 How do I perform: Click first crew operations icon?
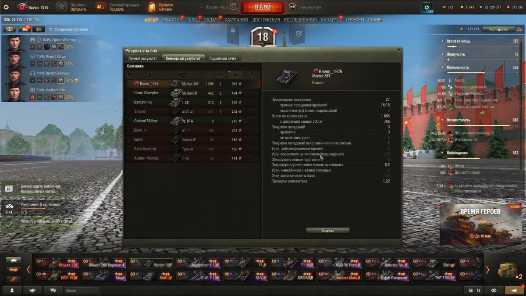[x=9, y=29]
